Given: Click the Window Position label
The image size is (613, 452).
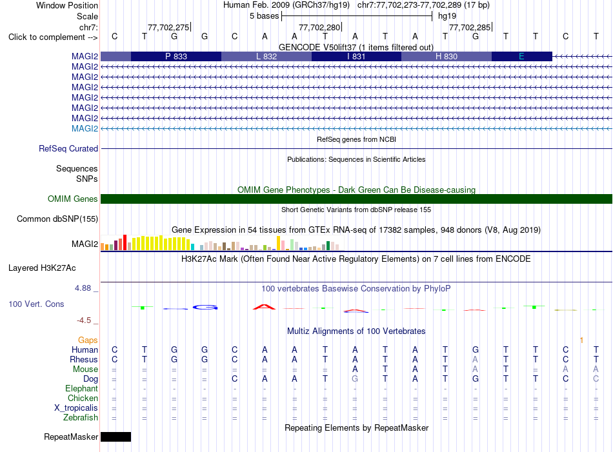Looking at the screenshot, I should pyautogui.click(x=67, y=5).
